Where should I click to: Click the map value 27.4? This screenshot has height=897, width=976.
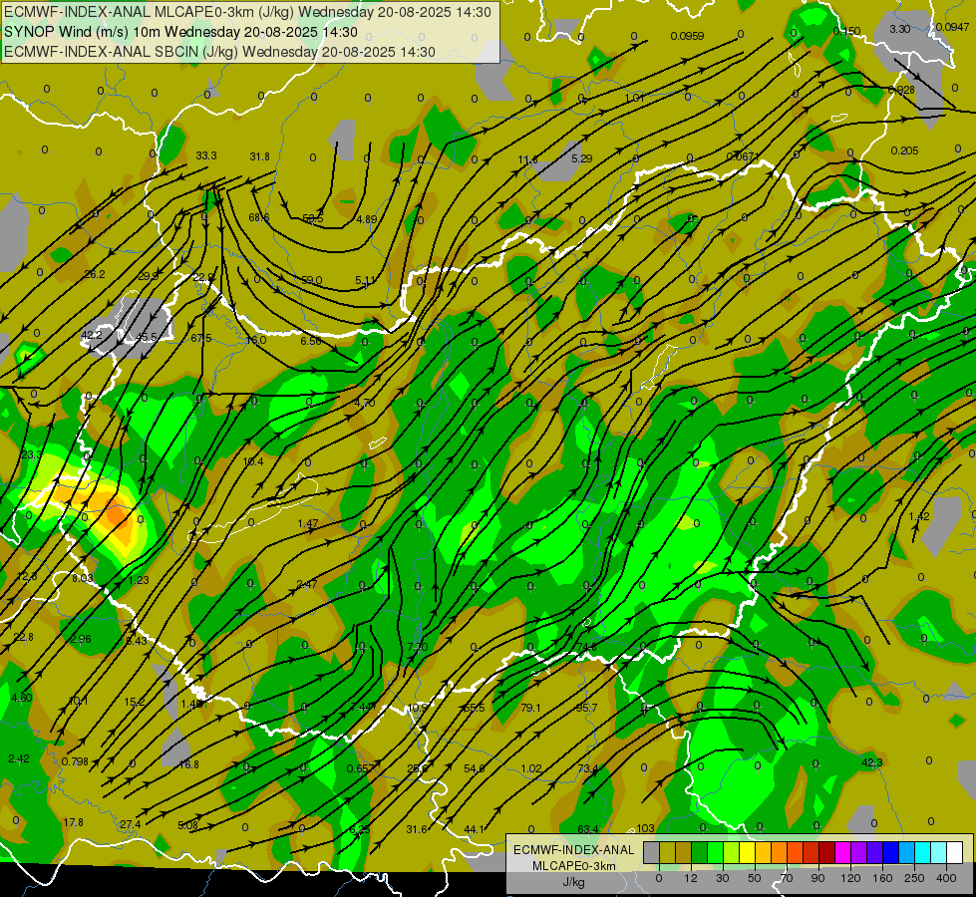(x=130, y=824)
